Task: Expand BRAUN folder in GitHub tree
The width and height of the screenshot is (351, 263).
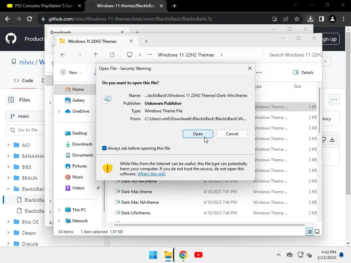Action: click(8, 178)
